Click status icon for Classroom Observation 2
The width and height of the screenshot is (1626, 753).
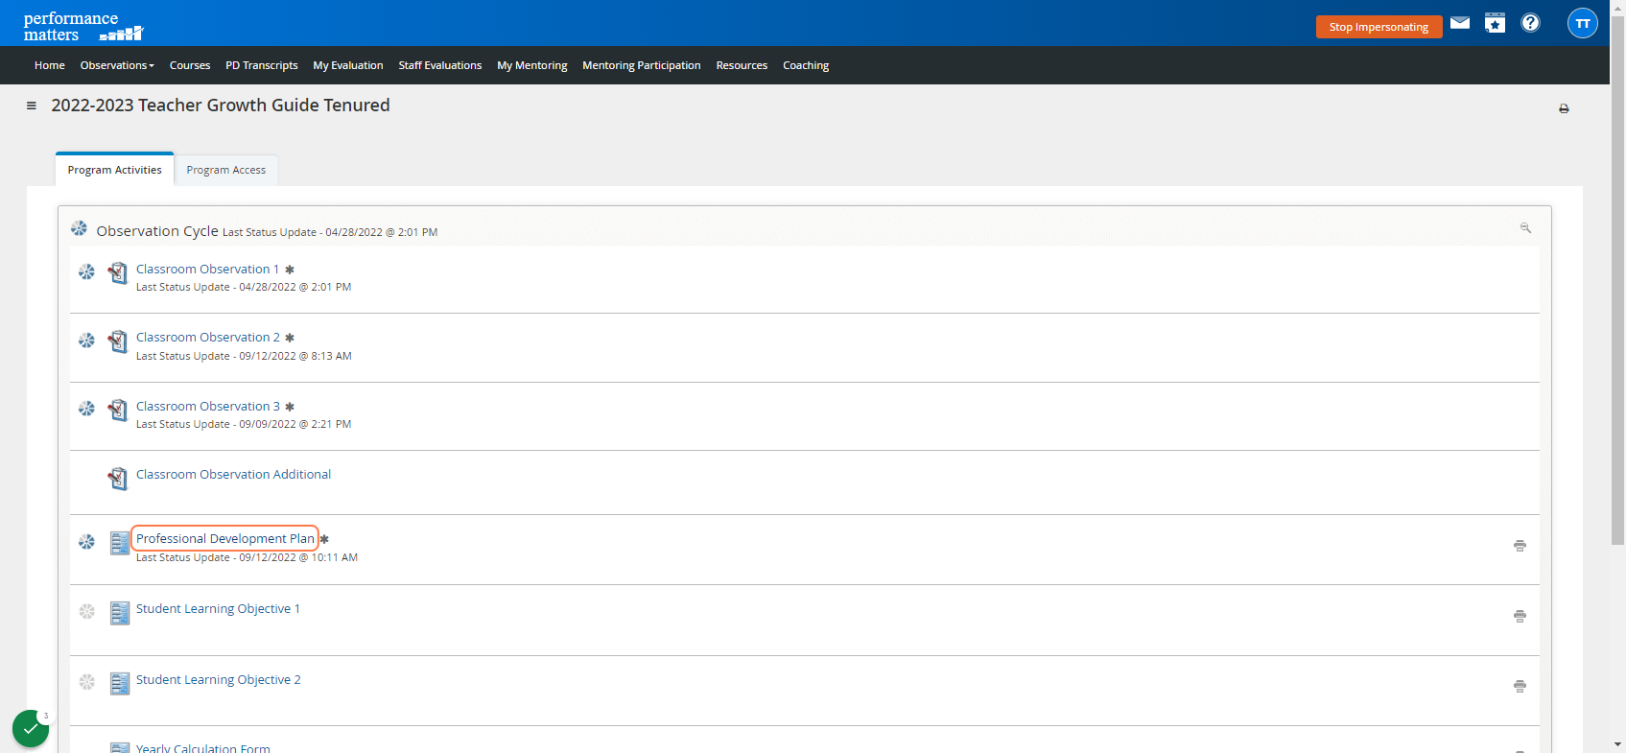coord(86,341)
